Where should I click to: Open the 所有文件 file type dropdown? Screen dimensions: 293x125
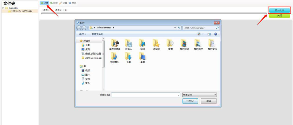(x=200, y=95)
